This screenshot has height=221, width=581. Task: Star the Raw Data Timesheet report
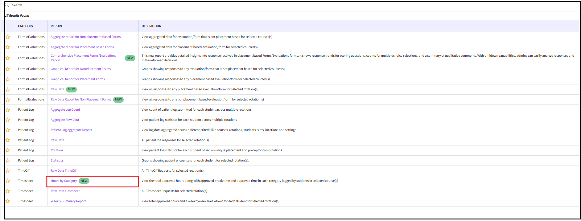pyautogui.click(x=8, y=191)
